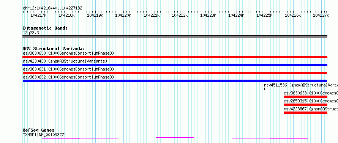Select the red esv3630633 variant bar
Viewport: 338px width, 143px height.
click(x=306, y=97)
